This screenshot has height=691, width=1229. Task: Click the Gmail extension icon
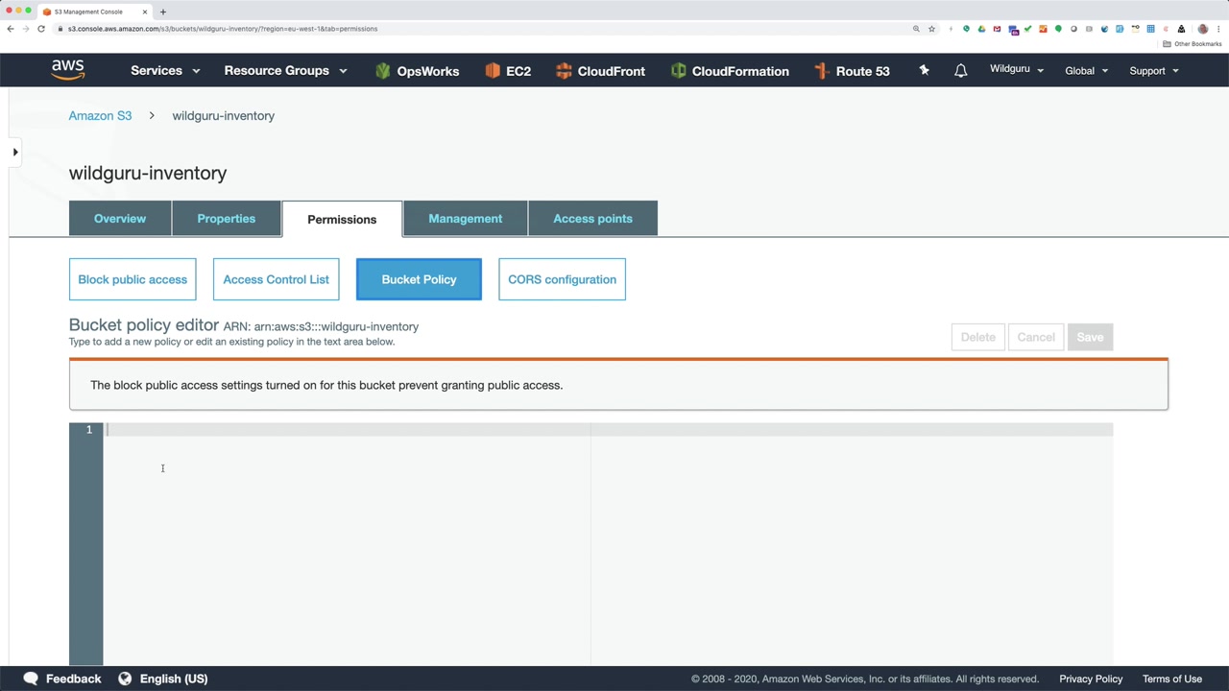point(997,29)
